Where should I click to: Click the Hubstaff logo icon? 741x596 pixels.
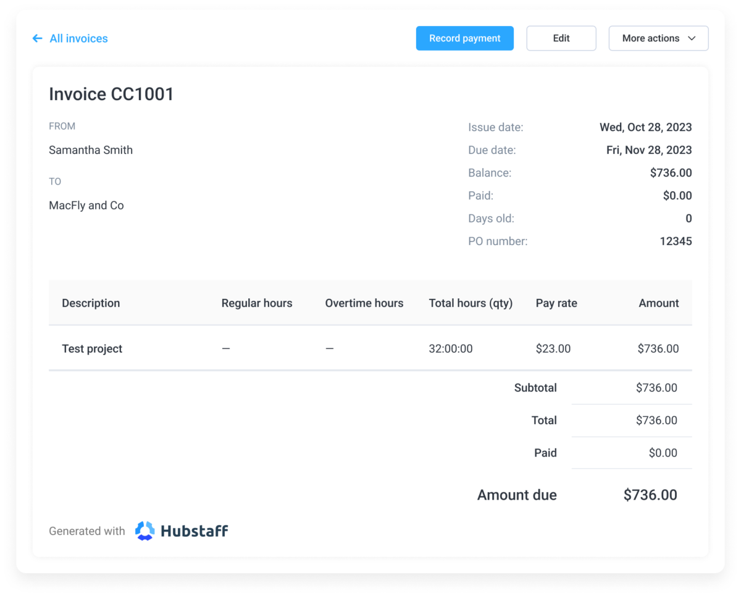144,530
